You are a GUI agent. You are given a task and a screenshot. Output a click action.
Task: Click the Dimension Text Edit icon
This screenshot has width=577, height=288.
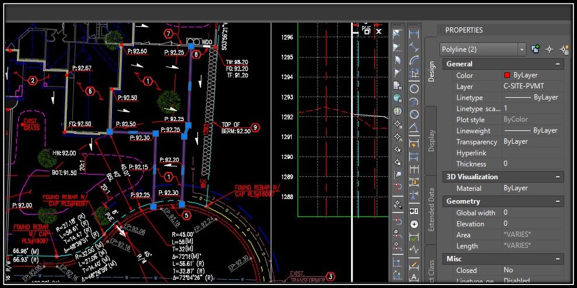[415, 278]
